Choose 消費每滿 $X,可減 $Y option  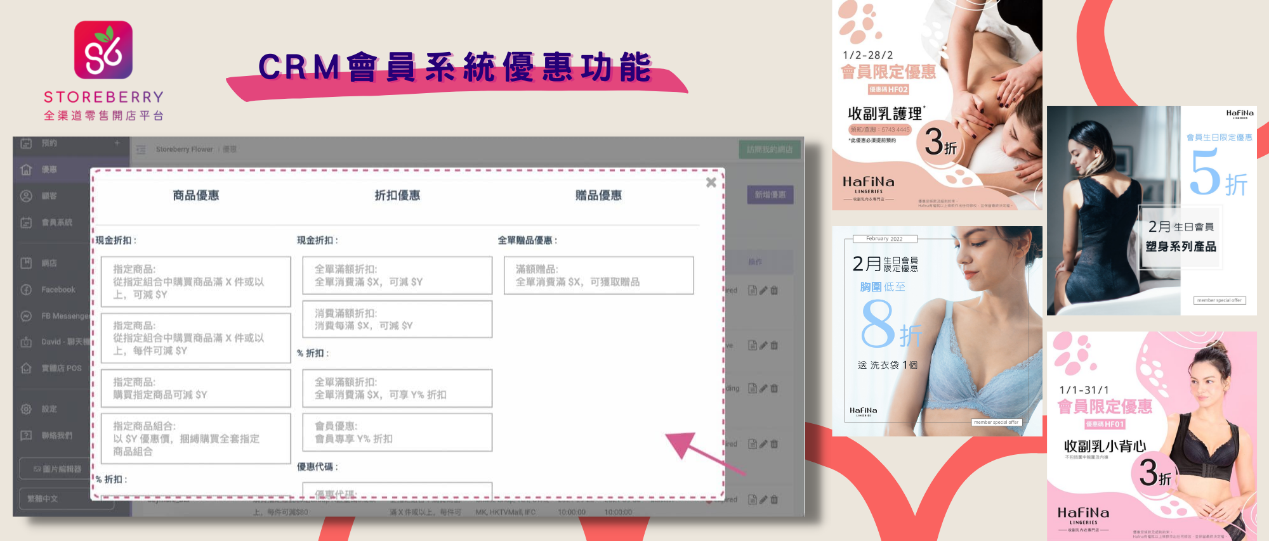coord(397,319)
